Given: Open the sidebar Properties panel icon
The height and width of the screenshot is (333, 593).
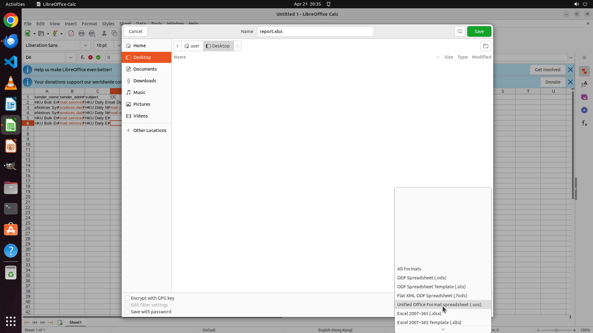Looking at the screenshot, I should pyautogui.click(x=584, y=71).
